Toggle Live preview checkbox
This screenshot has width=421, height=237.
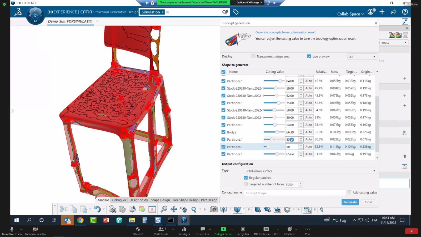309,56
